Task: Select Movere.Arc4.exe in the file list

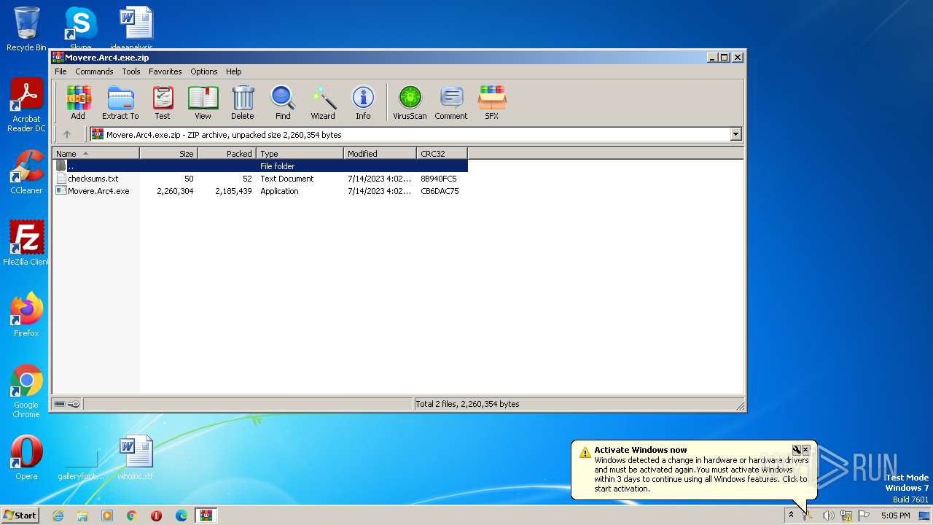Action: (x=98, y=191)
